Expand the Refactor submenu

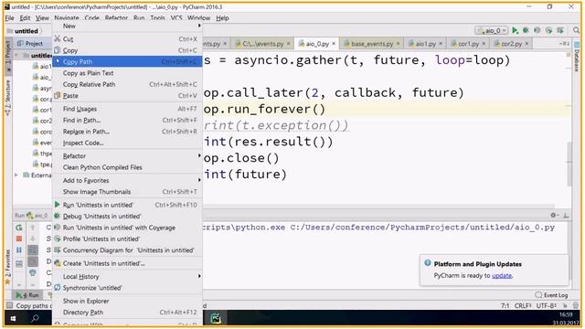pyautogui.click(x=127, y=156)
